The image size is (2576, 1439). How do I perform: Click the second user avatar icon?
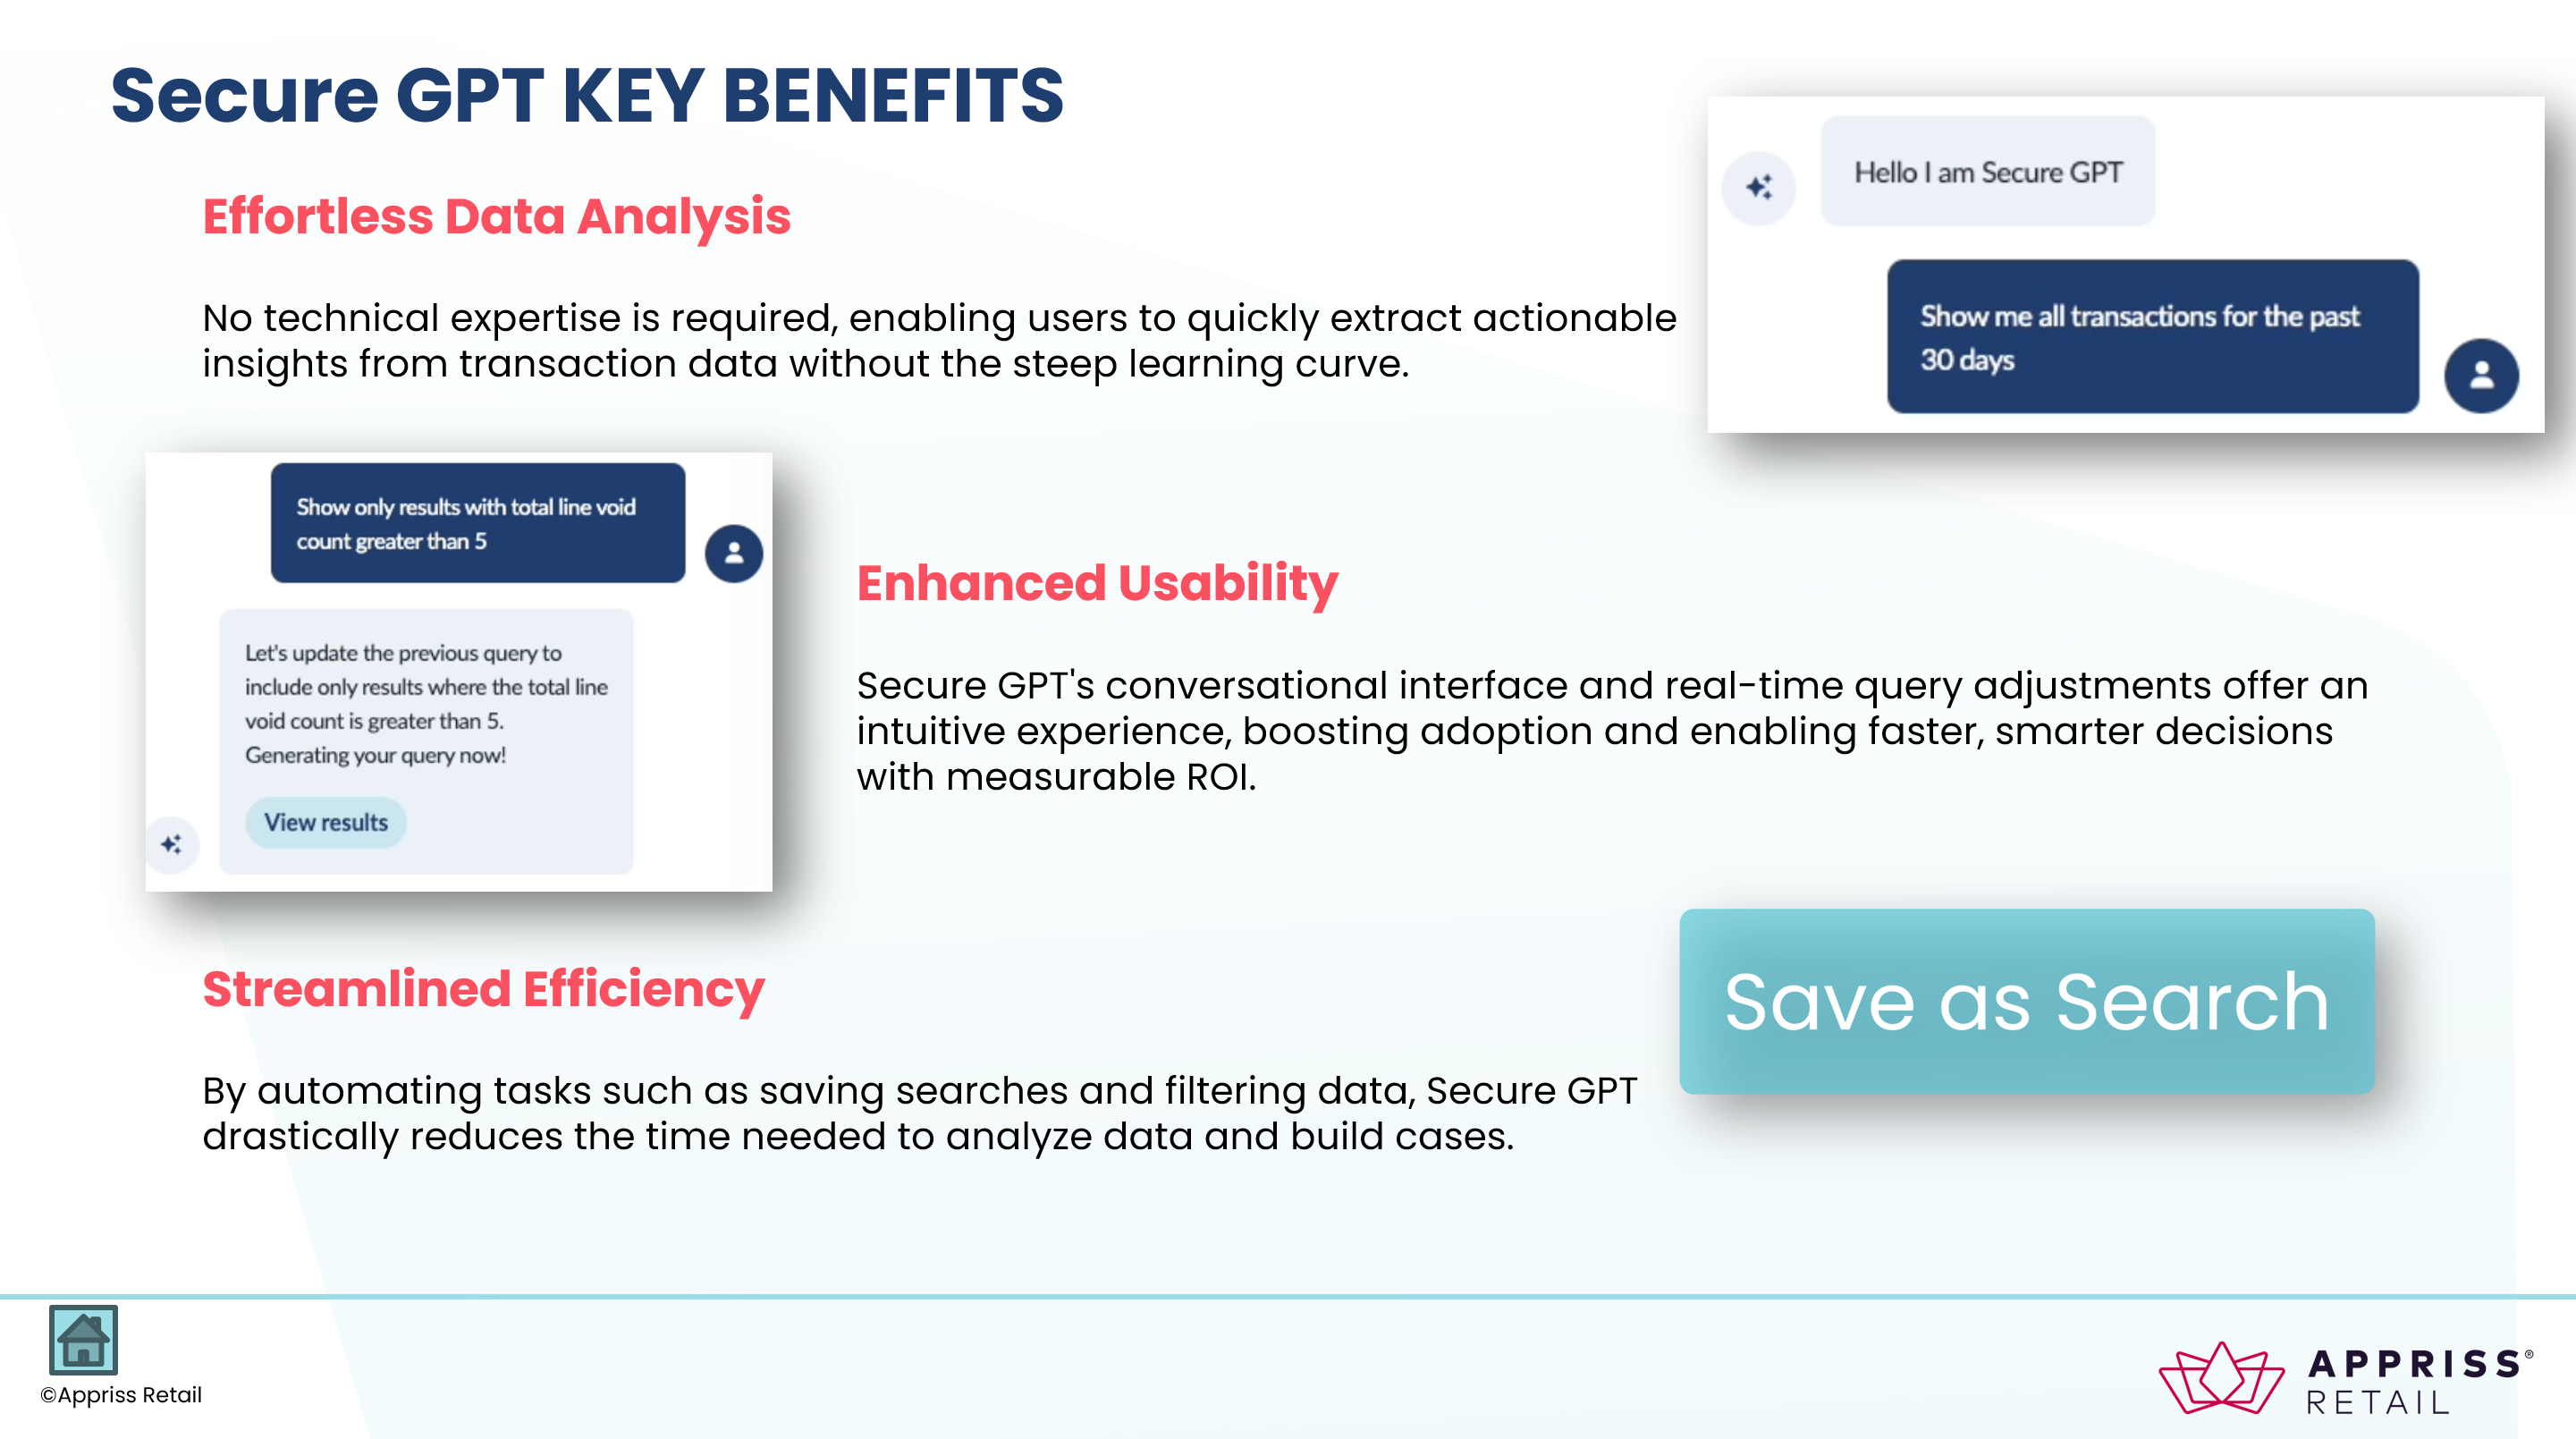tap(734, 552)
